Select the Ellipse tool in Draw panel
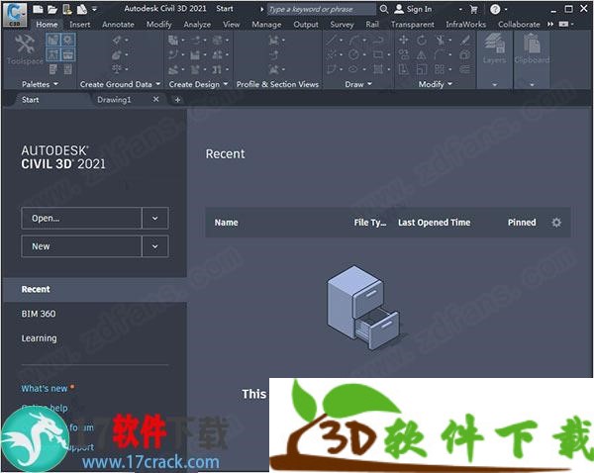Image resolution: width=594 pixels, height=473 pixels. pyautogui.click(x=353, y=69)
